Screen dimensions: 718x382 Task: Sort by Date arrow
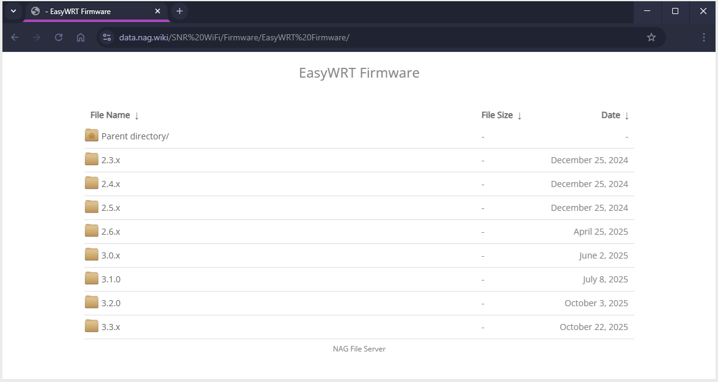tap(626, 116)
